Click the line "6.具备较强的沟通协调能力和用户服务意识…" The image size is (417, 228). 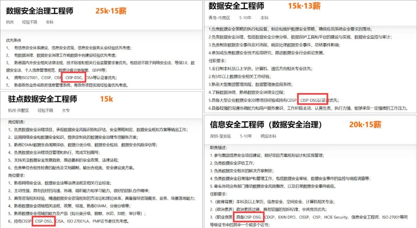[x=309, y=108]
